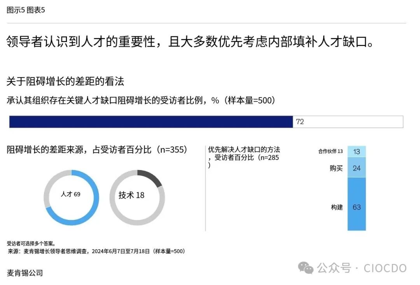The width and height of the screenshot is (420, 285).
Task: Click the 24 segment of the stacked bar
Action: [x=357, y=168]
